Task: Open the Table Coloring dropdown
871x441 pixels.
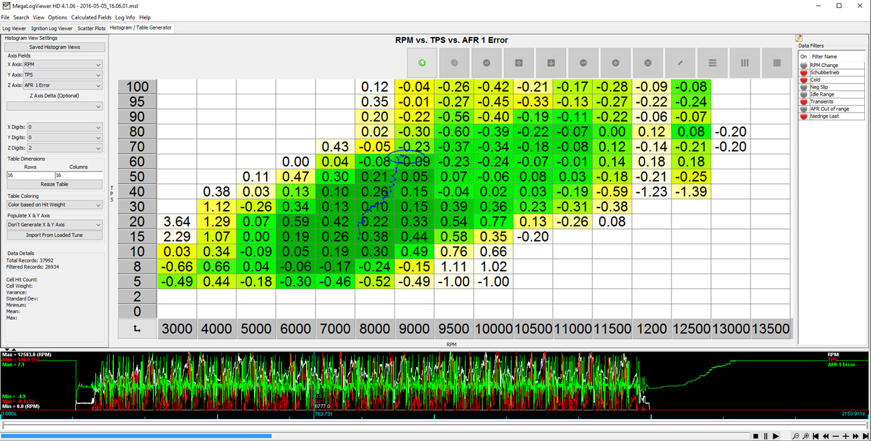Action: [54, 205]
